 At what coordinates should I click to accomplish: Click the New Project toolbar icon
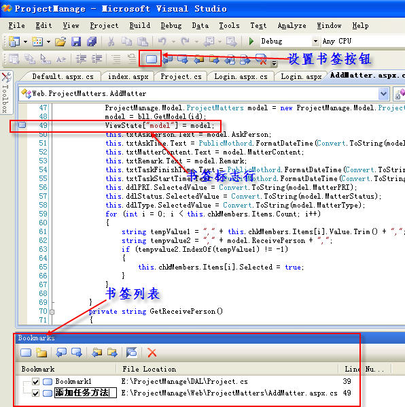[x=14, y=42]
